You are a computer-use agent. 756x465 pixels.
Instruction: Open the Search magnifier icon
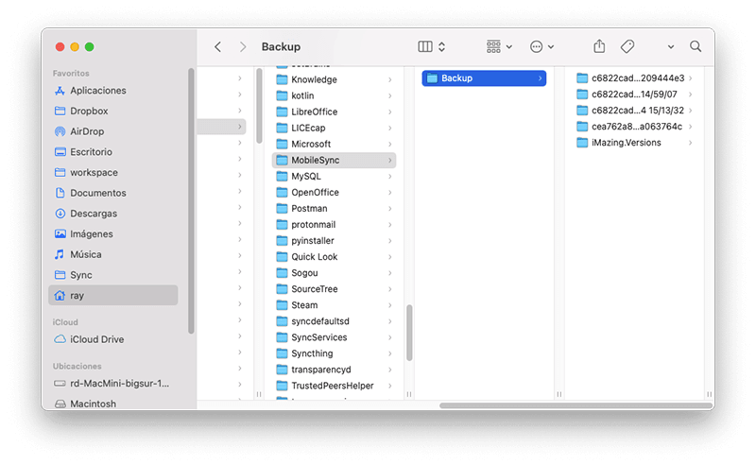tap(696, 46)
